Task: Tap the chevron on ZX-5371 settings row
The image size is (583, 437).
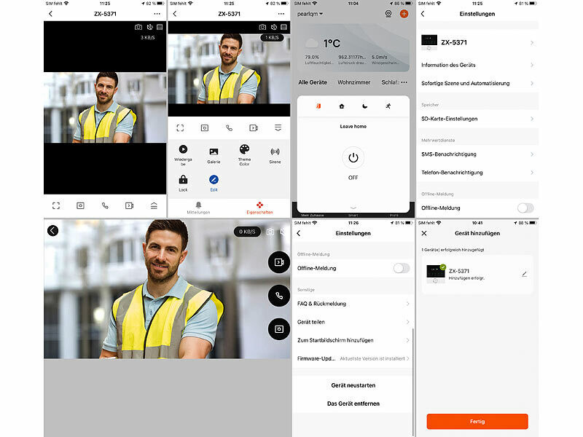Action: pos(532,43)
